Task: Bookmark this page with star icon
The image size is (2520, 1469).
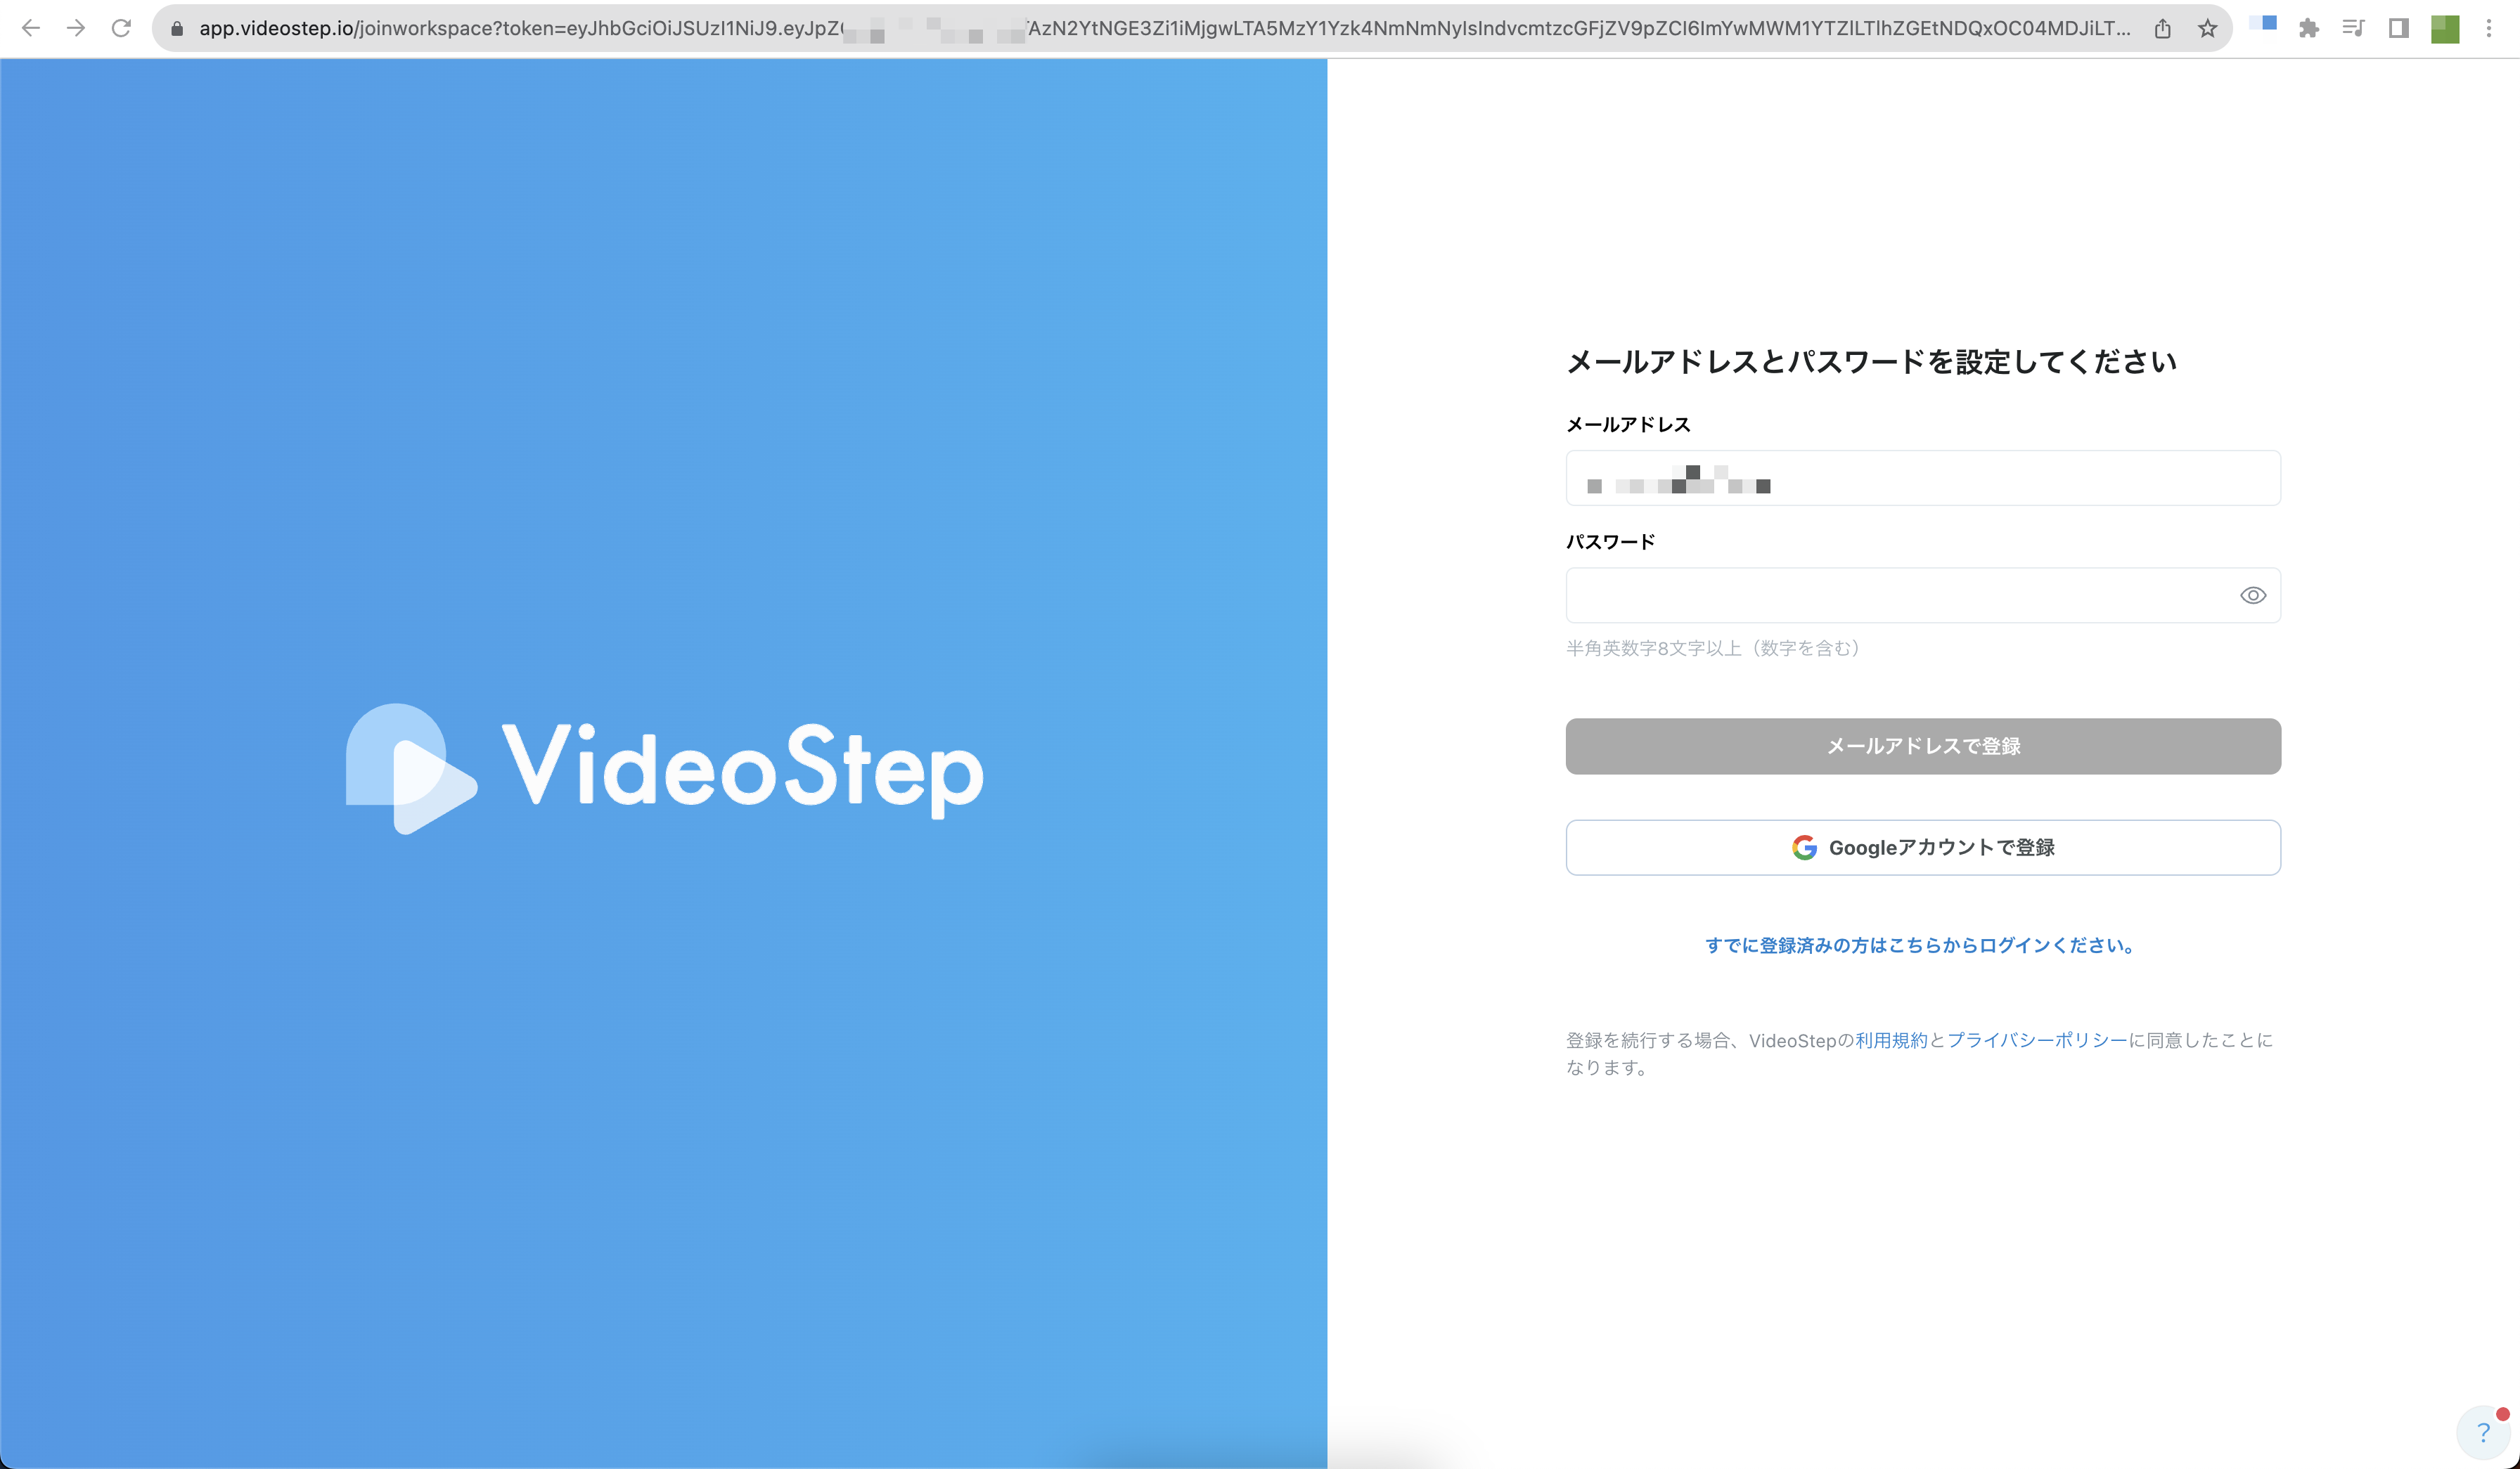Action: tap(2207, 29)
